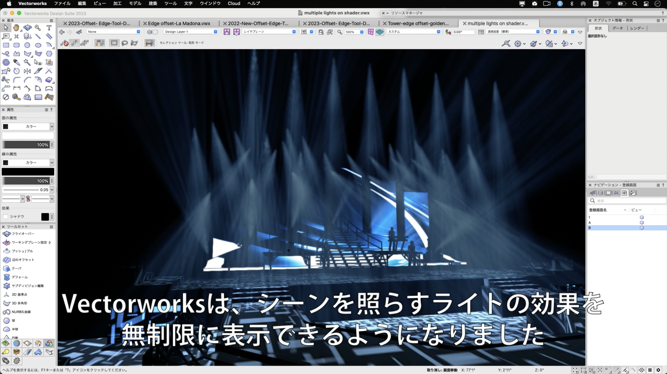Open the Design Layer-1 dropdown

190,32
